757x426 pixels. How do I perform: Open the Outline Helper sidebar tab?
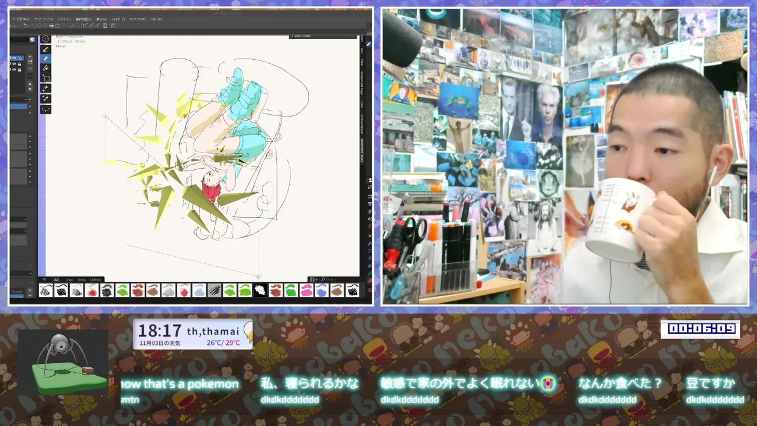tap(362, 124)
